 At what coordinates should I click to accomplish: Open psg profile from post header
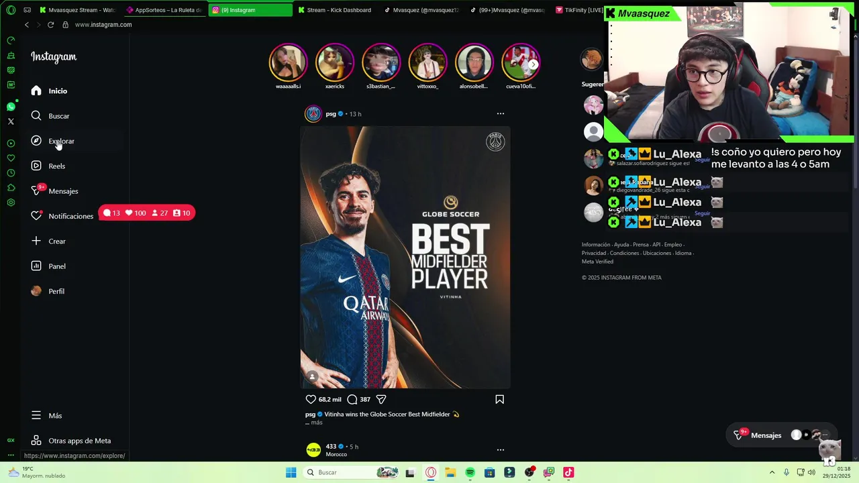(331, 114)
